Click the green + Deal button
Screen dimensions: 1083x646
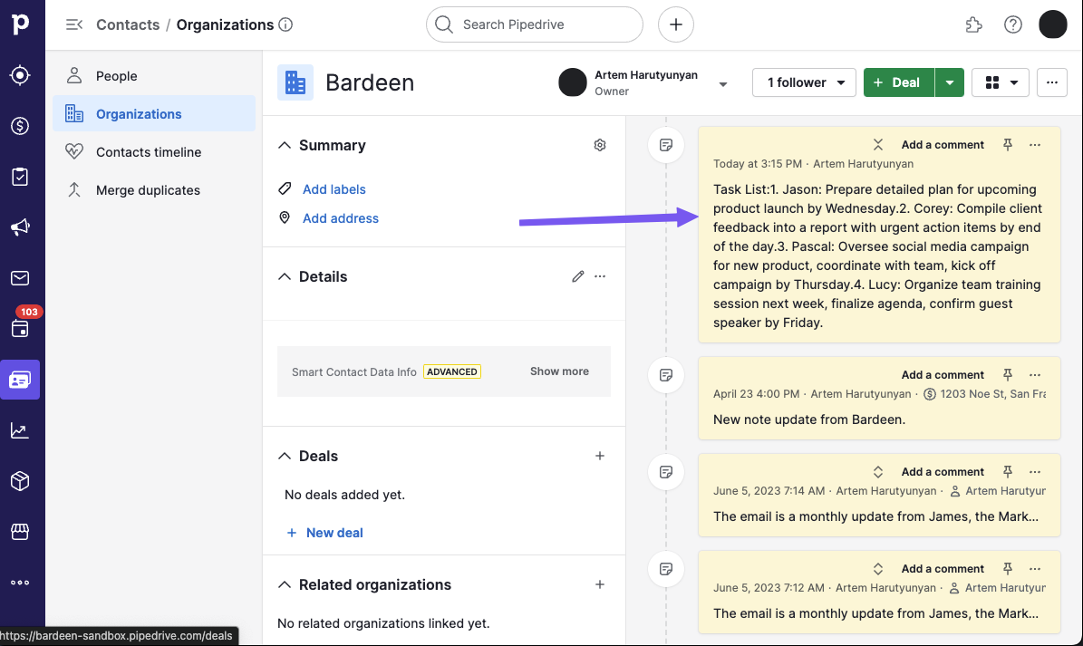click(x=899, y=82)
